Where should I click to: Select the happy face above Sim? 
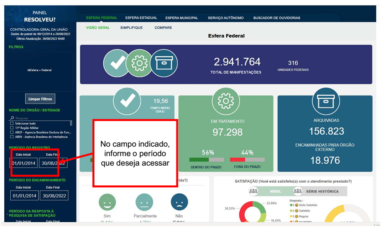pos(107,202)
